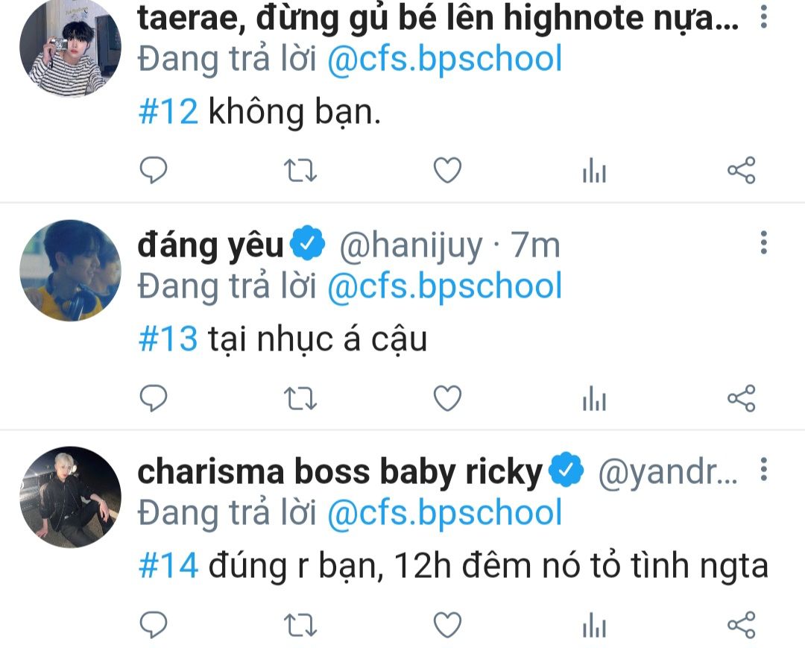
Task: Like the #14 đúng r bạn tweet
Action: click(x=448, y=626)
